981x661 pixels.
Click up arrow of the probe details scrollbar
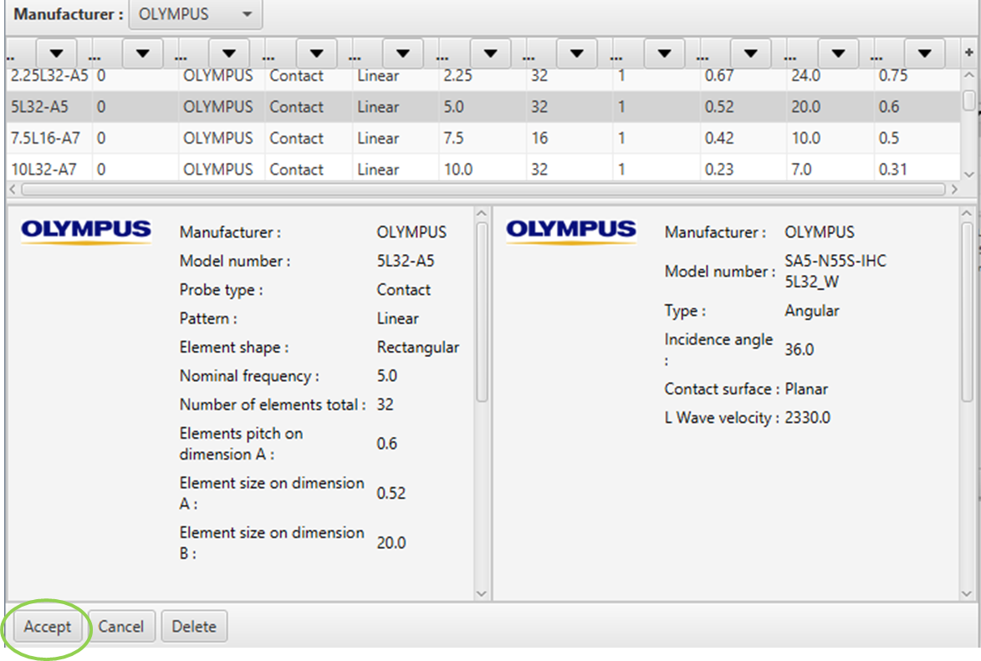coord(482,214)
